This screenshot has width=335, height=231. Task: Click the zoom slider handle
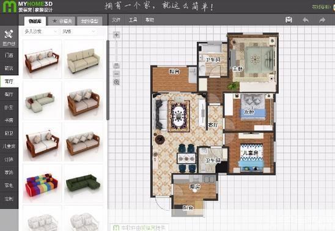(116, 65)
